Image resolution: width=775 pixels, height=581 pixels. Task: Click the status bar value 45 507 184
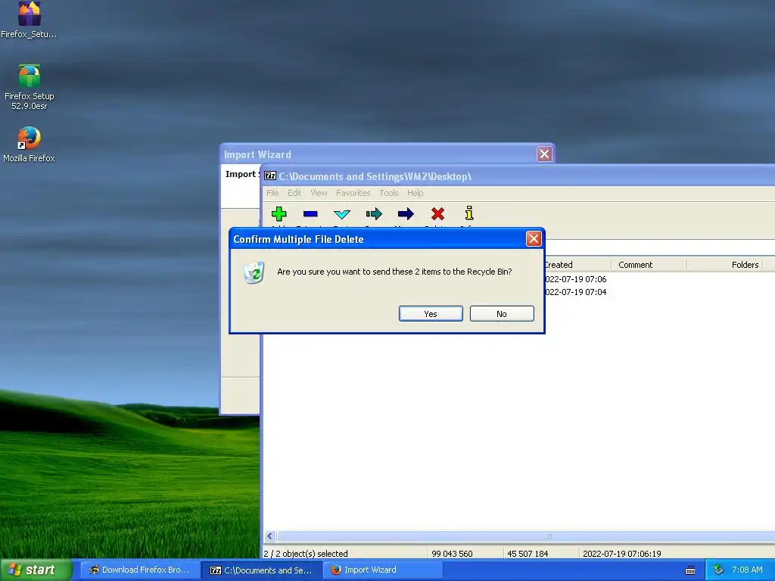pos(528,553)
